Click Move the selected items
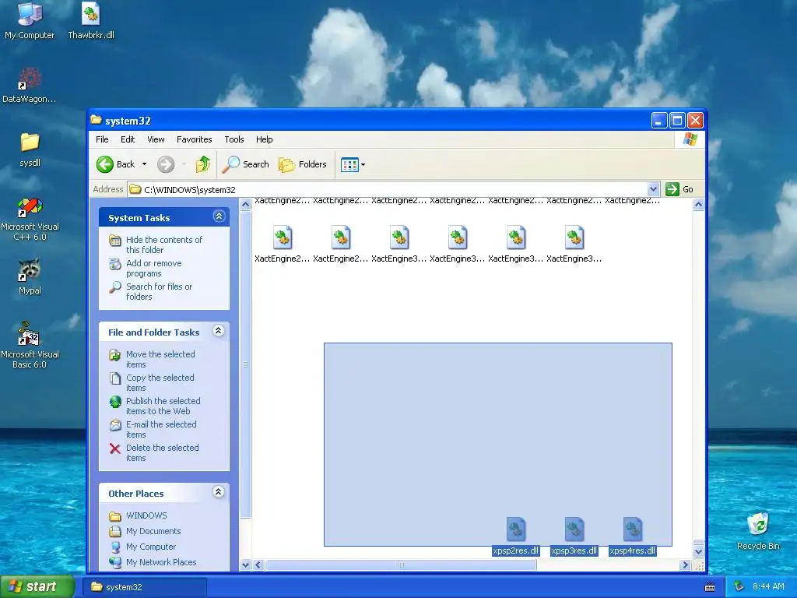This screenshot has width=797, height=598. click(160, 359)
